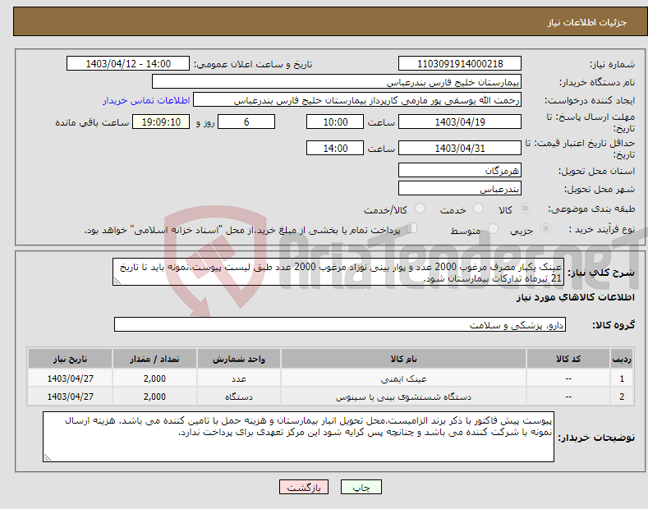
Task: Select the خدمت radio button
Action: click(x=478, y=209)
